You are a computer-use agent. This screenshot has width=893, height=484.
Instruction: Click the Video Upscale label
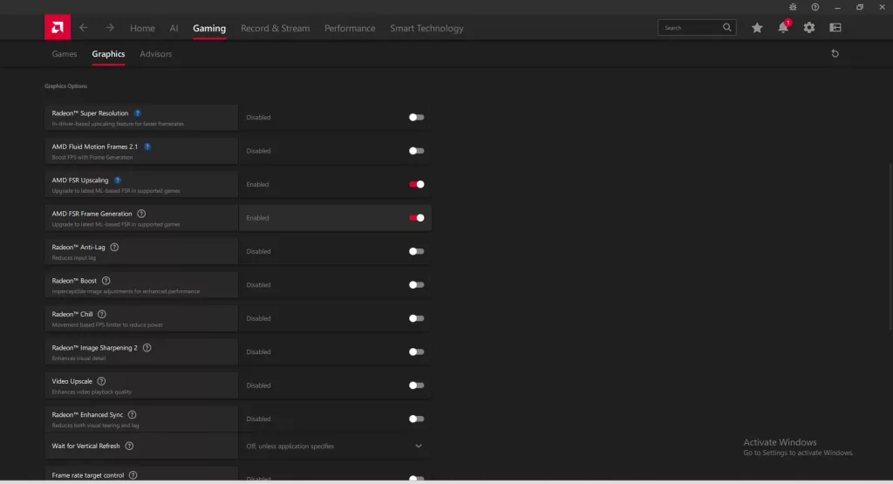pyautogui.click(x=72, y=381)
